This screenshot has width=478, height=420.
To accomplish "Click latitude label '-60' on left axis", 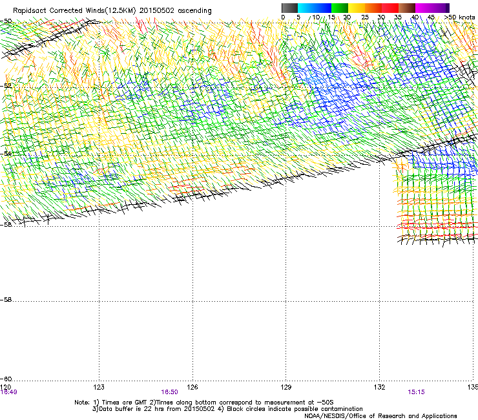I will tap(6, 379).
